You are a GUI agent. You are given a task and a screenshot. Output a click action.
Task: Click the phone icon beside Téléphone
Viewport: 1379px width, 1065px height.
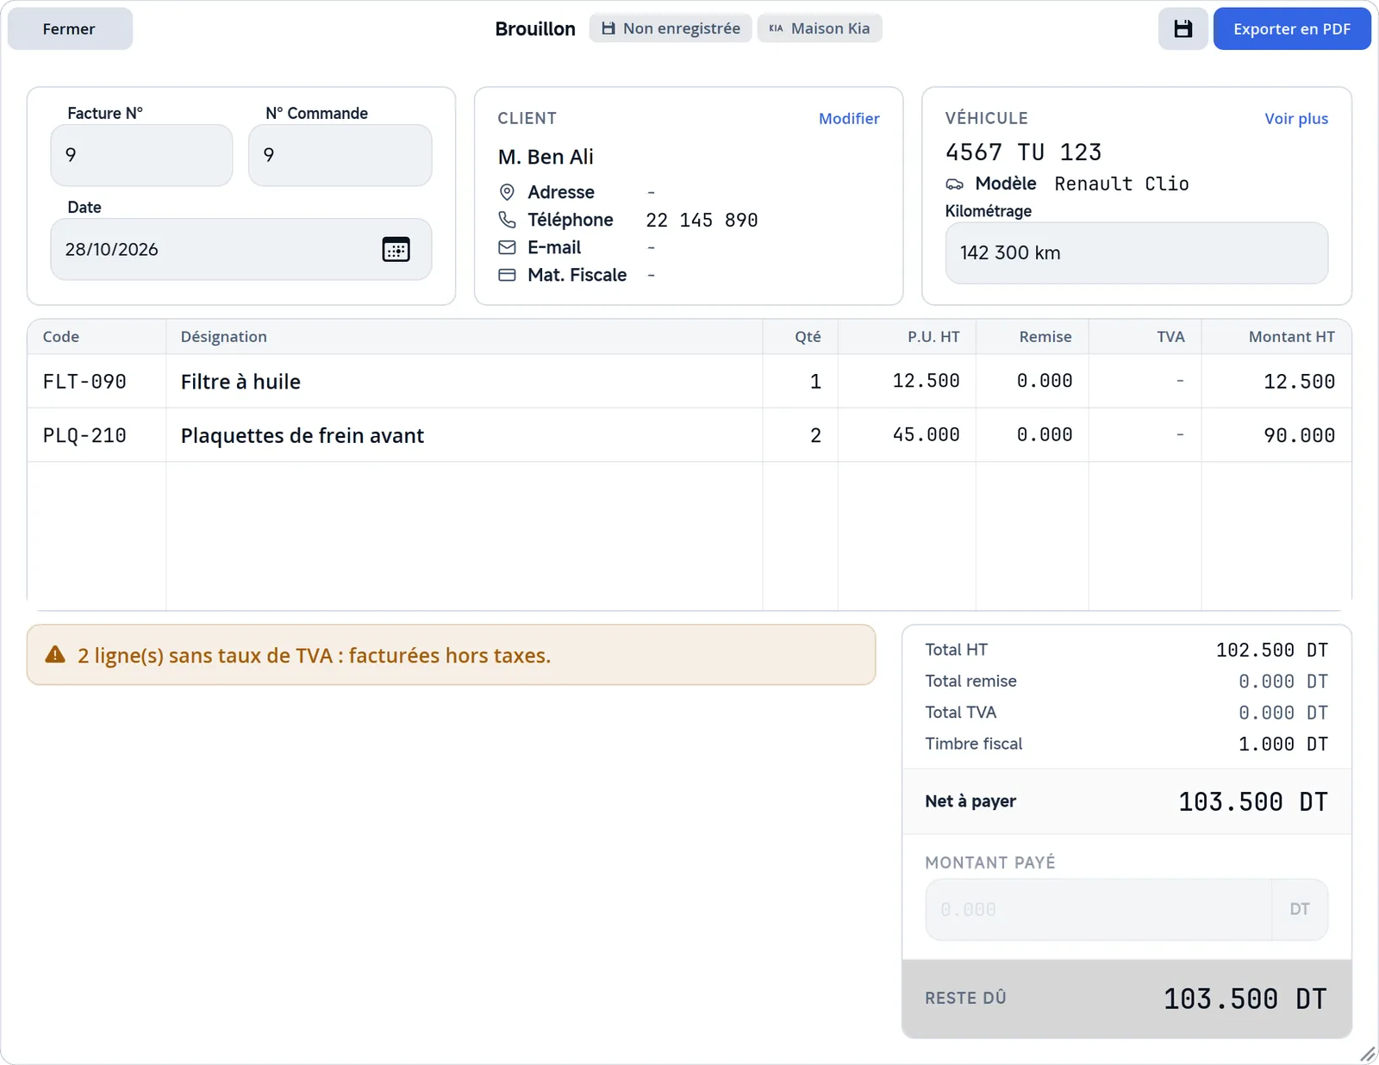point(507,220)
